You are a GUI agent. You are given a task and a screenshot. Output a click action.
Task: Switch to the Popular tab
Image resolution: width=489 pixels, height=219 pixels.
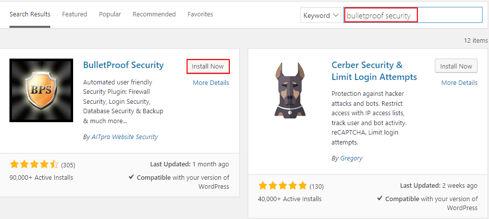[110, 14]
